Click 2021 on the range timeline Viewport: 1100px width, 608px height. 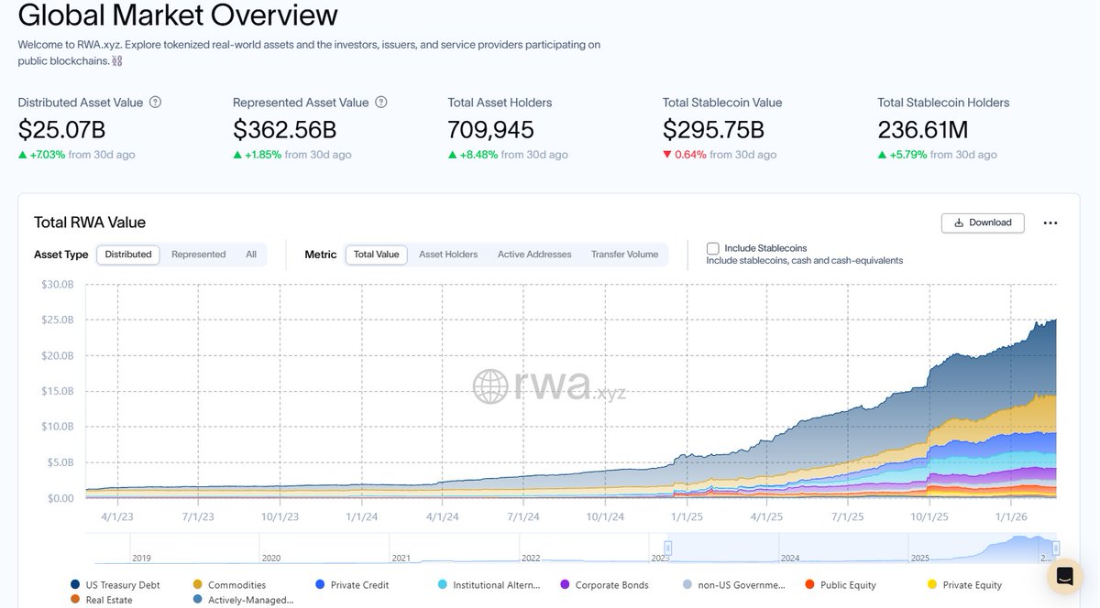pyautogui.click(x=401, y=557)
